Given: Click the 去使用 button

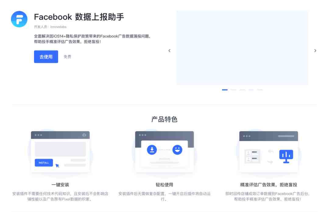Looking at the screenshot, I should tap(46, 57).
